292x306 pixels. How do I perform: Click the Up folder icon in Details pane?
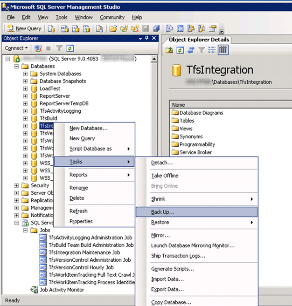[x=169, y=50]
